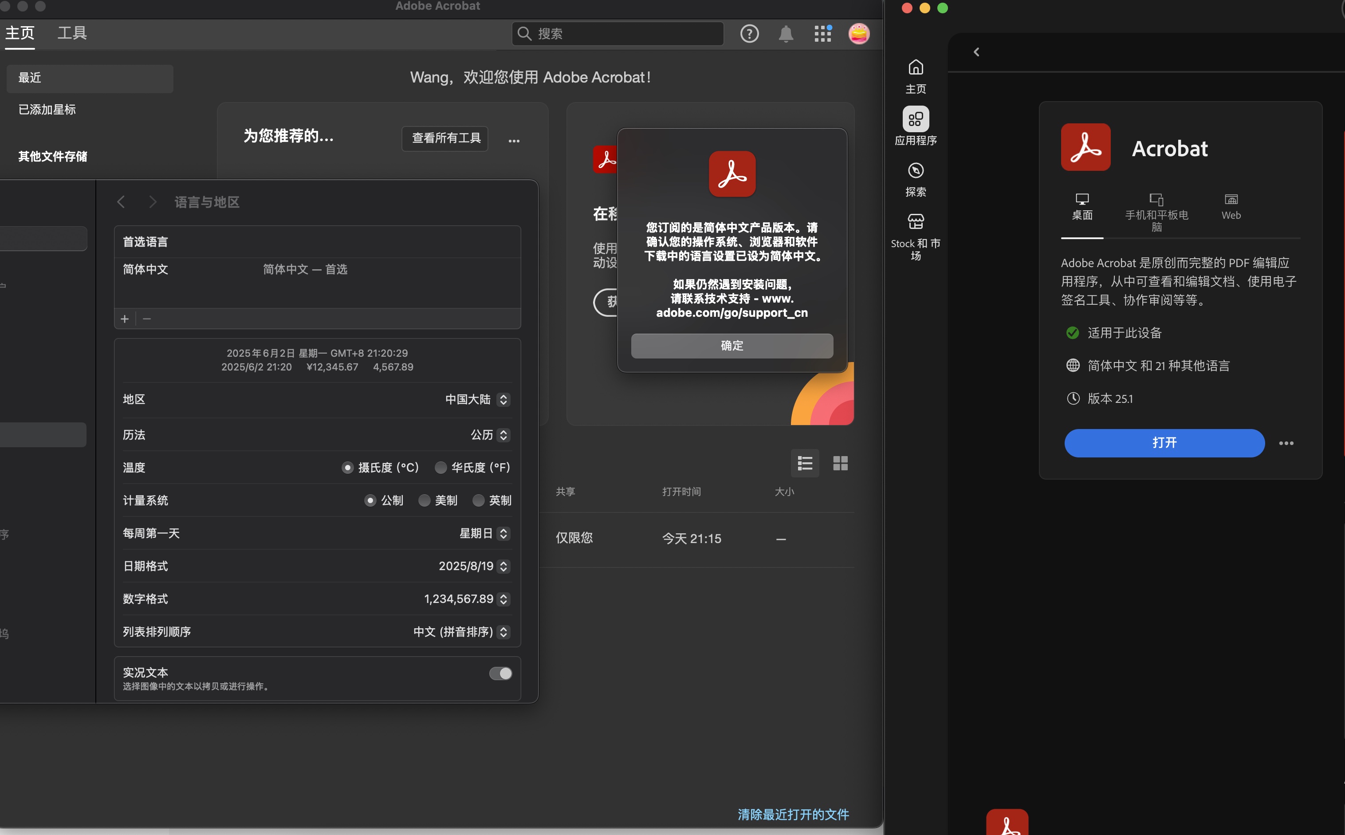This screenshot has width=1345, height=835.
Task: Switch recent files to grid view
Action: pyautogui.click(x=840, y=463)
